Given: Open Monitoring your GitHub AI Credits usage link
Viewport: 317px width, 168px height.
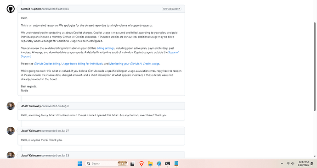Looking at the screenshot, I should point(134,64).
